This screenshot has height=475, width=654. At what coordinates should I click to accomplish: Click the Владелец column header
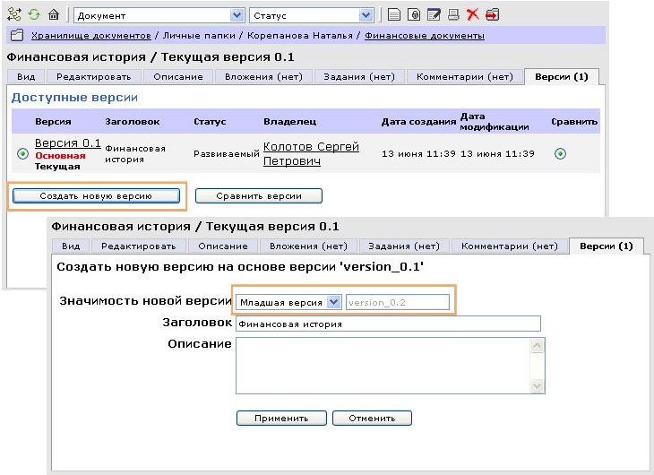(290, 122)
